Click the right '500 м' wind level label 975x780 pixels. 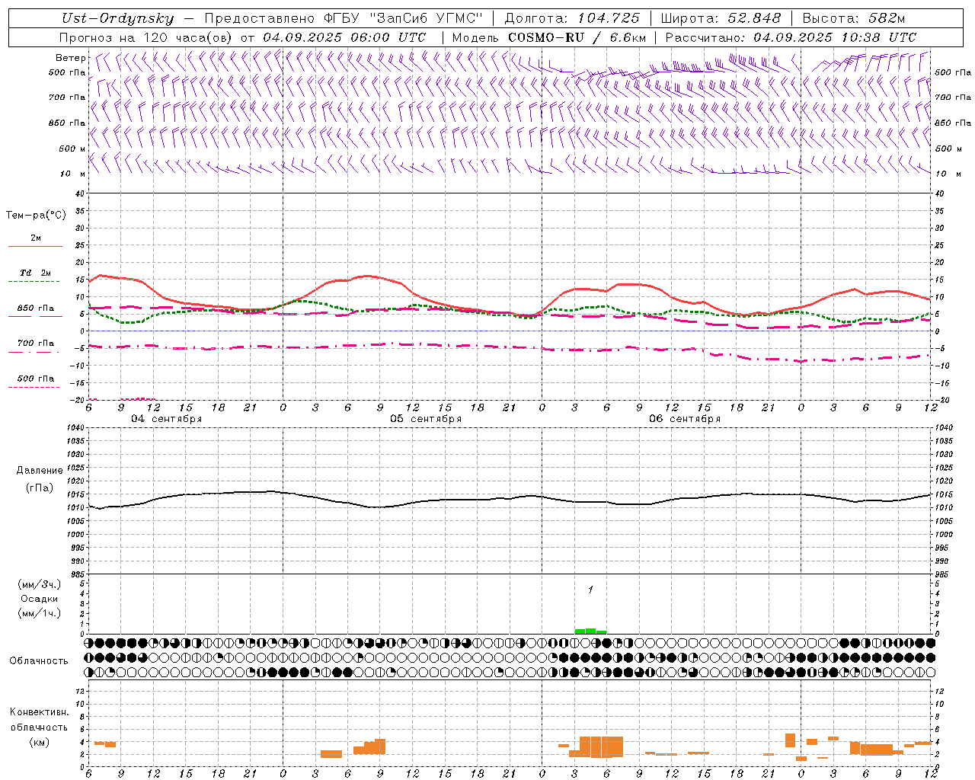(x=948, y=149)
